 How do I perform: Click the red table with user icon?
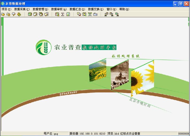tap(57, 15)
